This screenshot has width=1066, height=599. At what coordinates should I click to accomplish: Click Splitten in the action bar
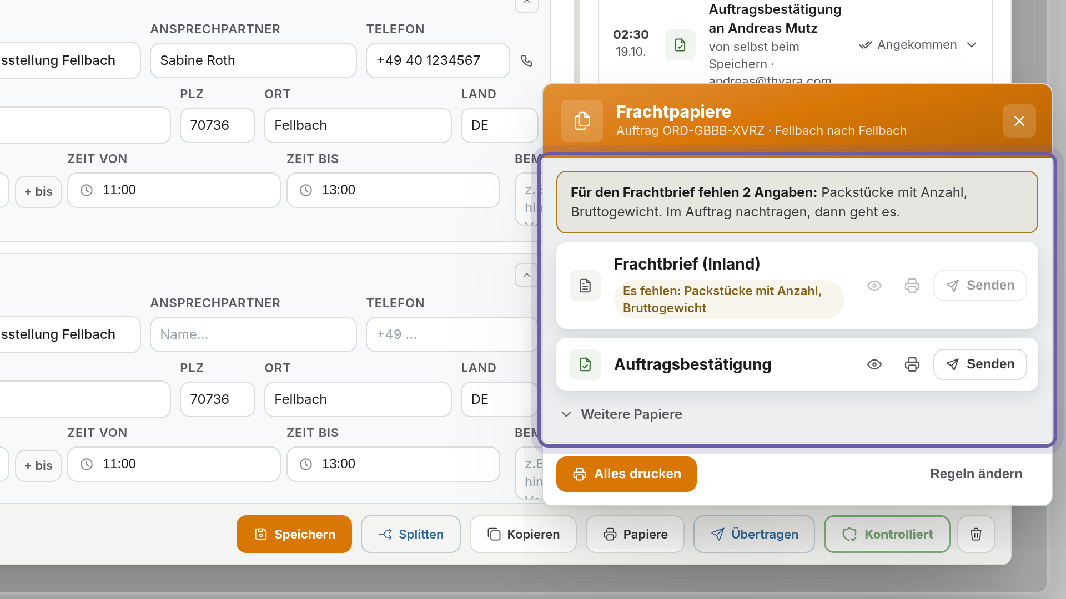410,534
